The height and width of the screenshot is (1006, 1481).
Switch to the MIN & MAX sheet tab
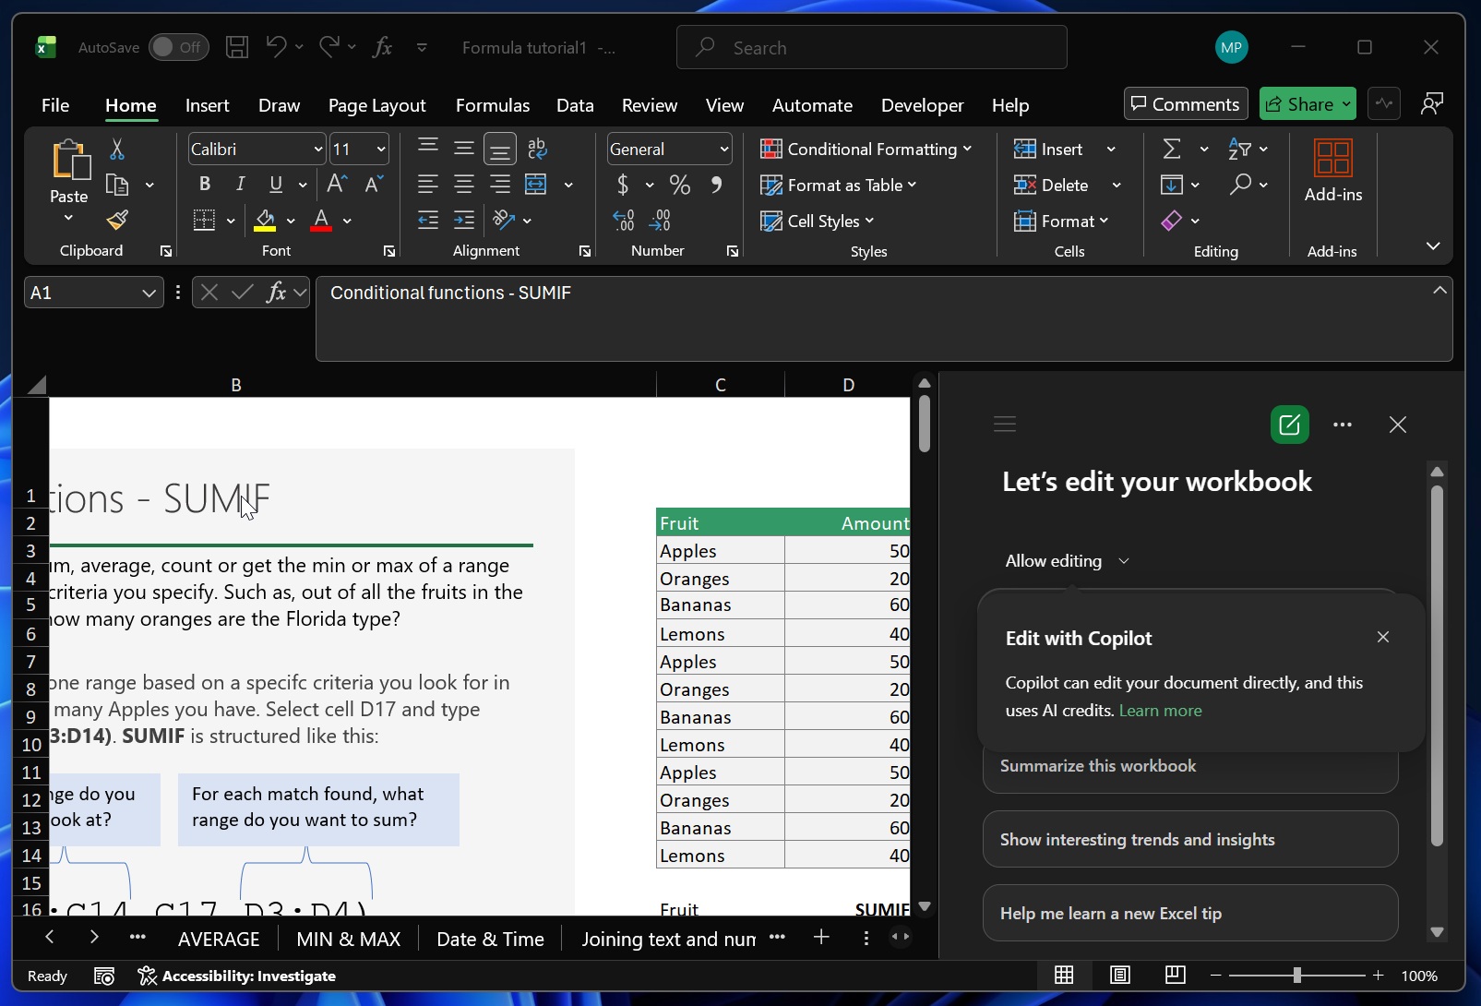click(x=349, y=939)
